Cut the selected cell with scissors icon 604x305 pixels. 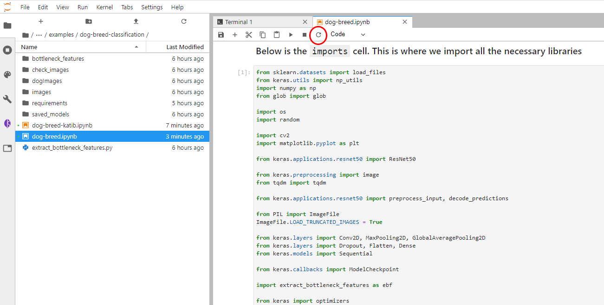pos(249,35)
